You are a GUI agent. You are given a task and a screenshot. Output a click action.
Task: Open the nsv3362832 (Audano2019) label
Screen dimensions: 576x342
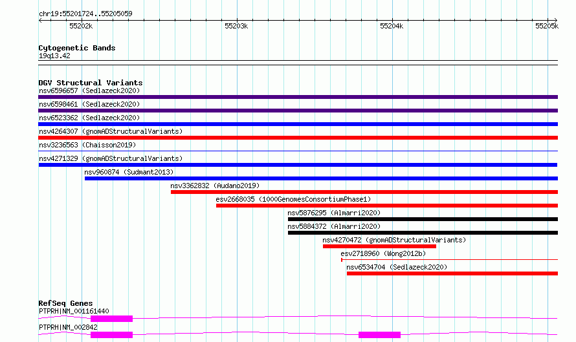coord(215,186)
